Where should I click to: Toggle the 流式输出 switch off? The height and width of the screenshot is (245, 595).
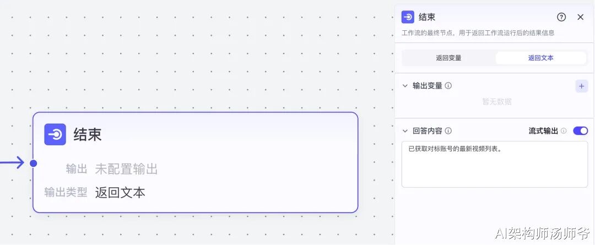(580, 131)
